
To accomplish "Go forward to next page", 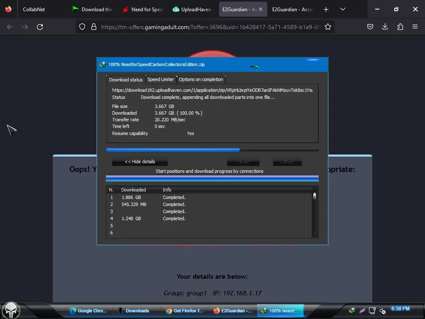I will [25, 27].
